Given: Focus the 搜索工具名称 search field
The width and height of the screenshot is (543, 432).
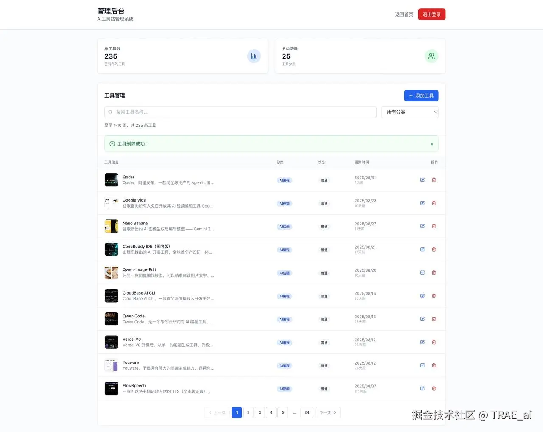Looking at the screenshot, I should click(240, 112).
